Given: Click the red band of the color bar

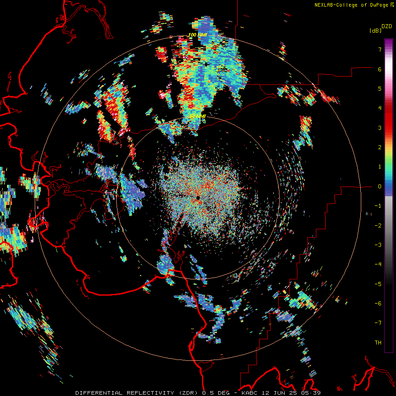Looking at the screenshot, I should point(389,119).
